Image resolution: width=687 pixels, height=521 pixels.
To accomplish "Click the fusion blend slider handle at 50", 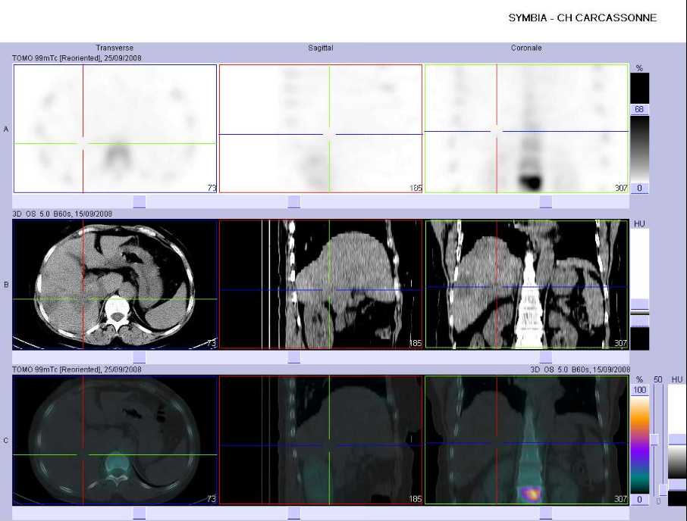I will pos(654,440).
